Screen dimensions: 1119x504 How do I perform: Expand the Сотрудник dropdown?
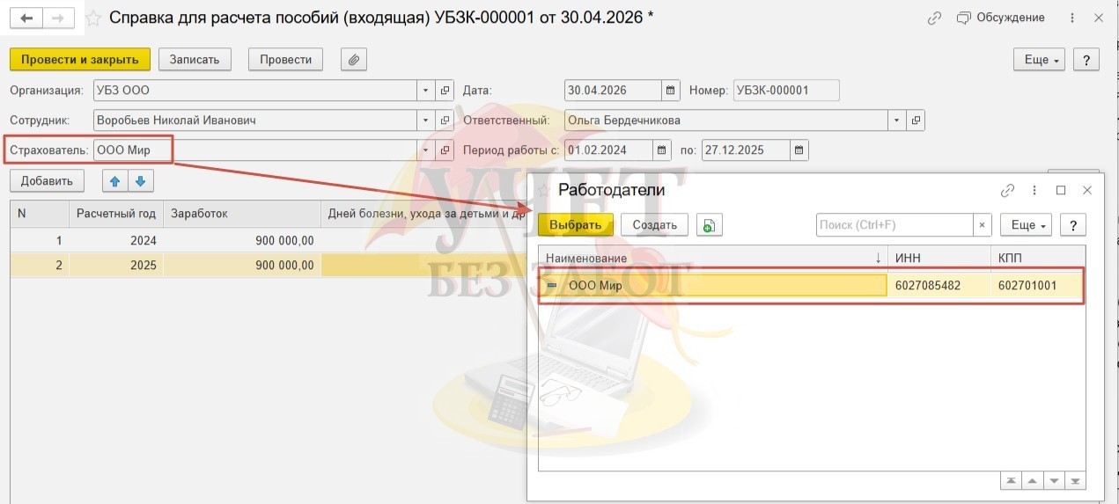(x=425, y=121)
